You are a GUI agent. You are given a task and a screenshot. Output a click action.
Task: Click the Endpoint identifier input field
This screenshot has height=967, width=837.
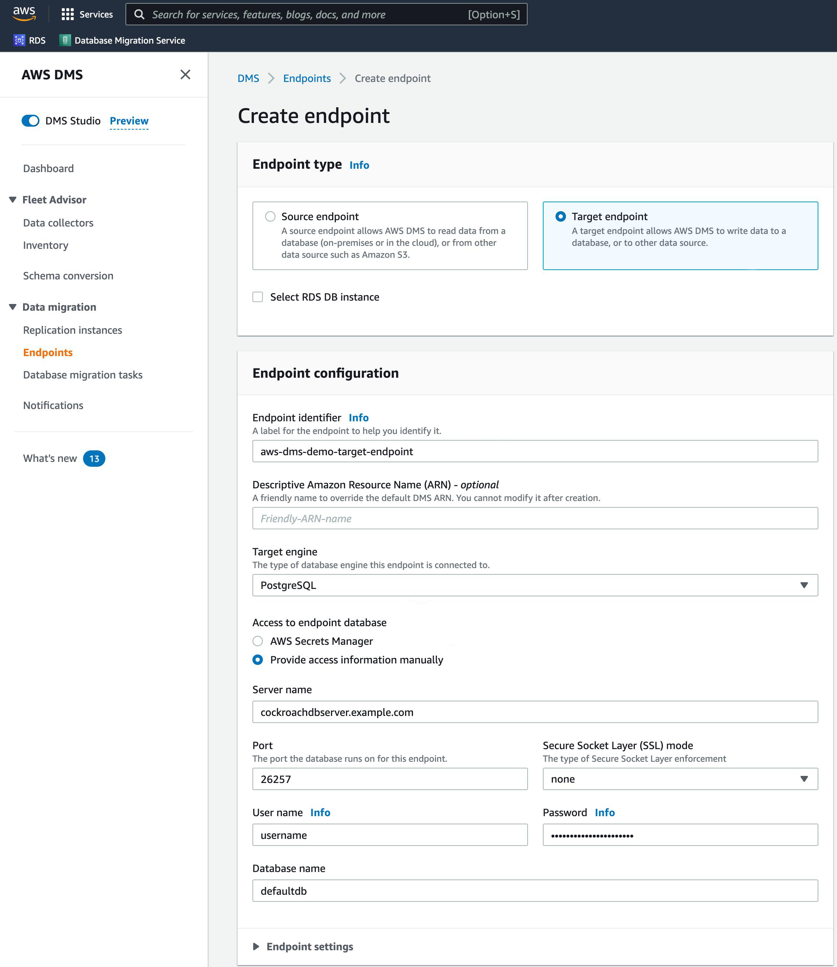point(535,451)
